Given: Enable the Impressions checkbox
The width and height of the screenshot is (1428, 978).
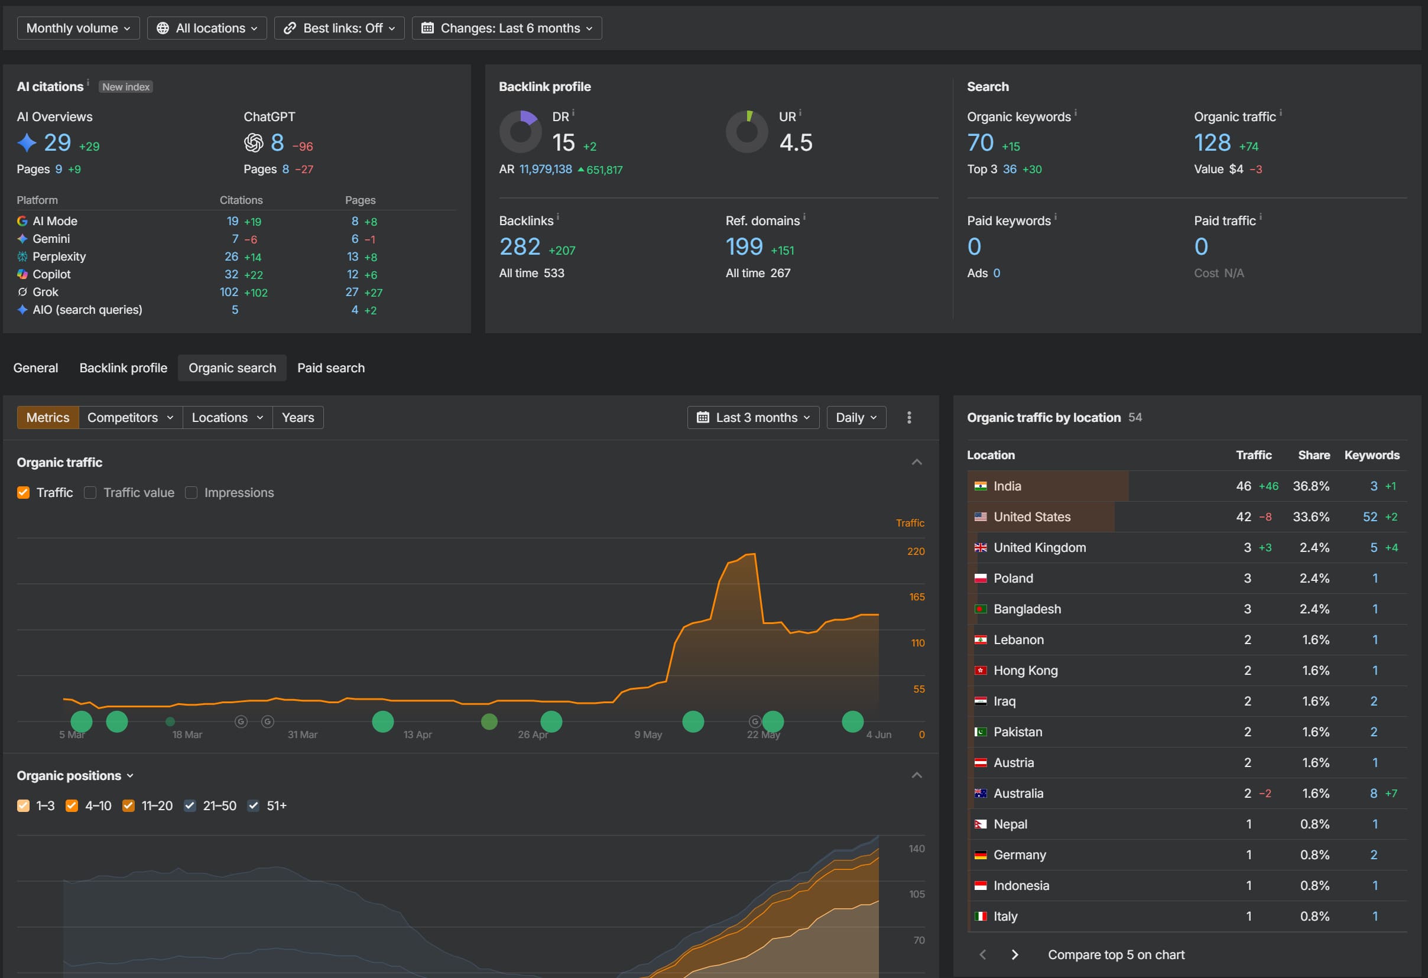Looking at the screenshot, I should pyautogui.click(x=191, y=493).
